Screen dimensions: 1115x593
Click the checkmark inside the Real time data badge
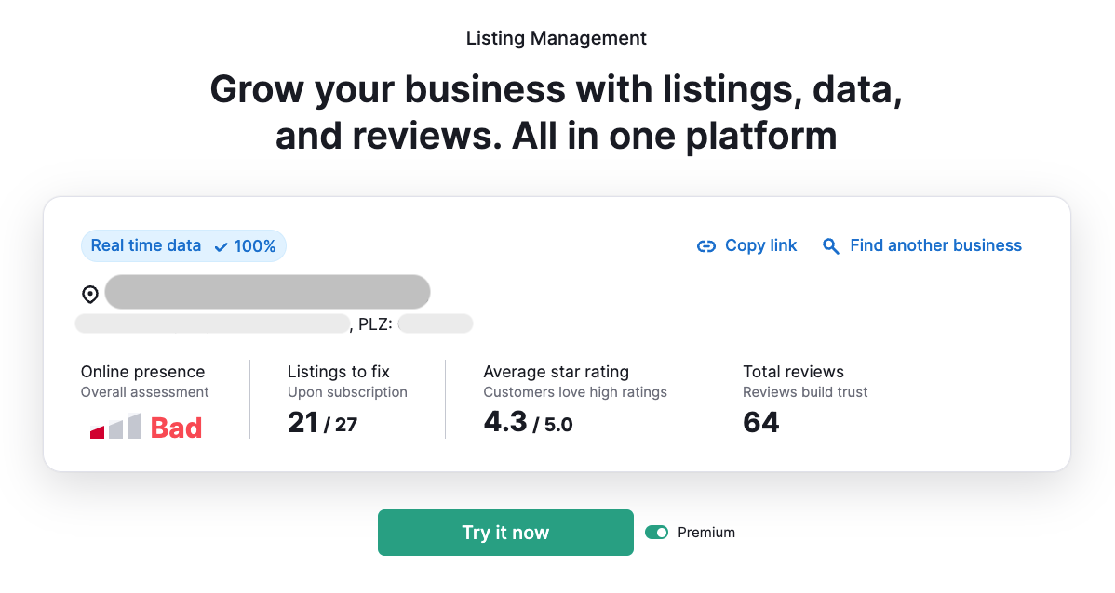(x=221, y=245)
